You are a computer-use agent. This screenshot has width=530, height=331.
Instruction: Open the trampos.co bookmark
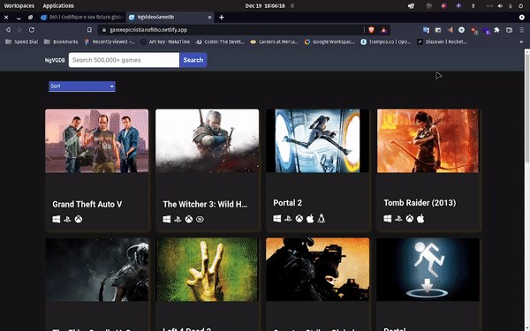coord(386,41)
